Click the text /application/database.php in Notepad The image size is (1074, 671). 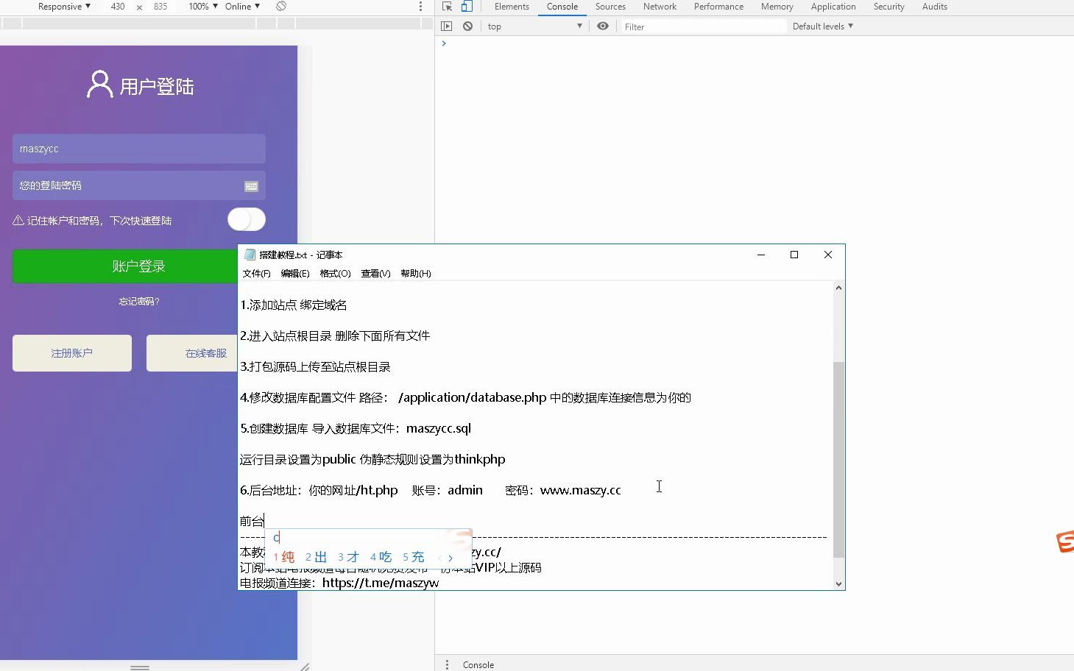coord(472,397)
